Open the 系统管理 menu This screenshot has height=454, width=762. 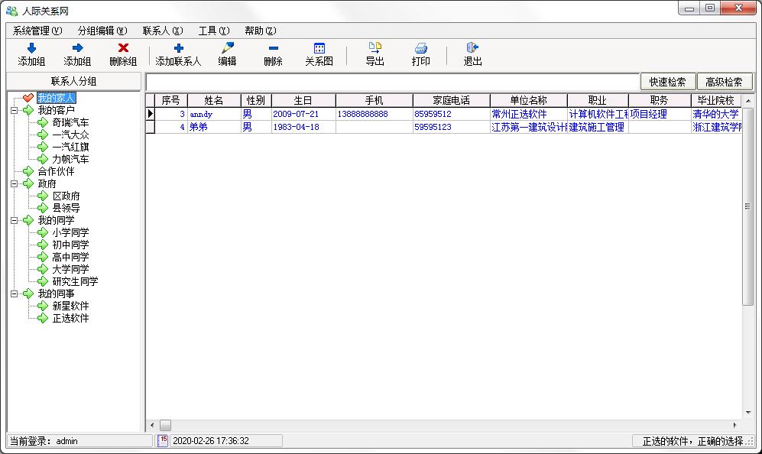[x=37, y=31]
